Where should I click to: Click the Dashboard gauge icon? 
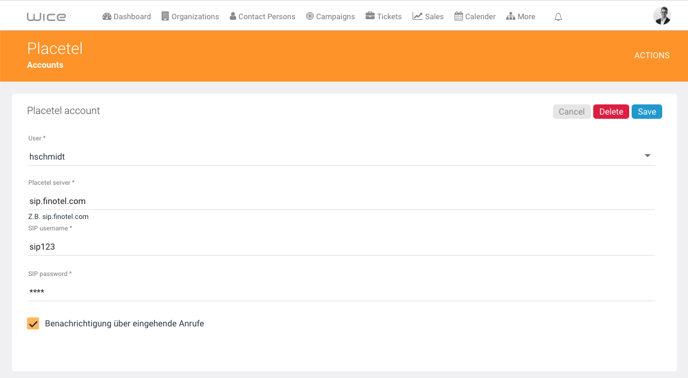point(107,16)
